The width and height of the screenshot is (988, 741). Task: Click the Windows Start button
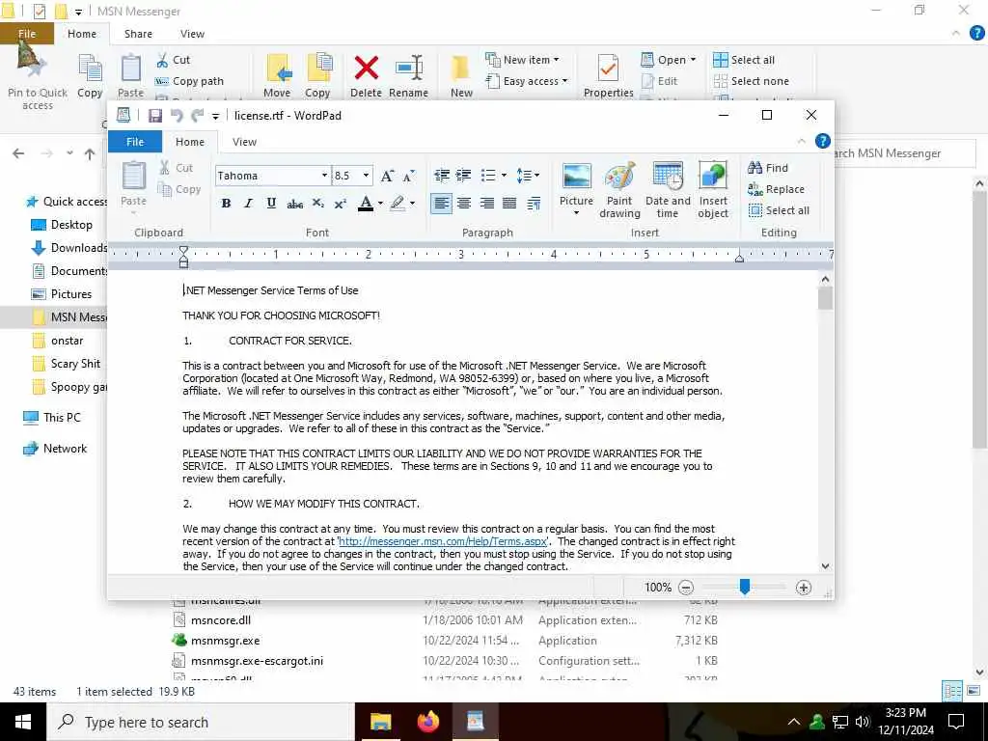pyautogui.click(x=23, y=722)
